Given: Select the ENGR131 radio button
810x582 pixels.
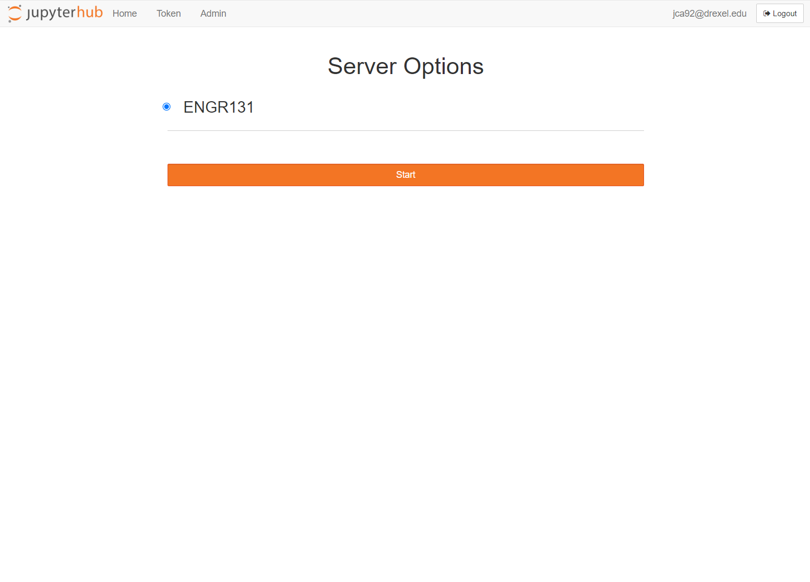Looking at the screenshot, I should pos(166,106).
